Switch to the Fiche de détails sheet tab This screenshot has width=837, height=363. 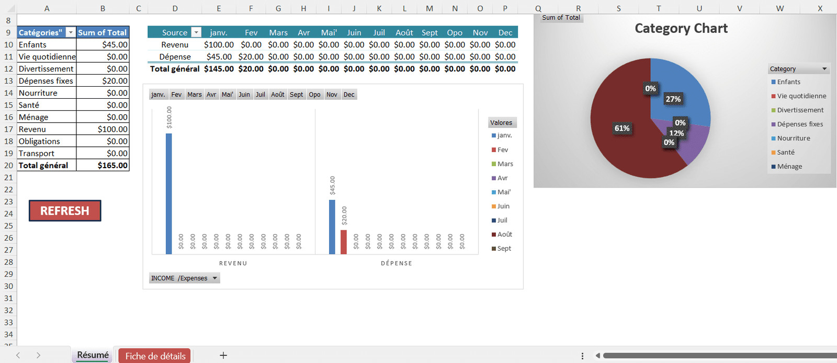click(x=155, y=356)
